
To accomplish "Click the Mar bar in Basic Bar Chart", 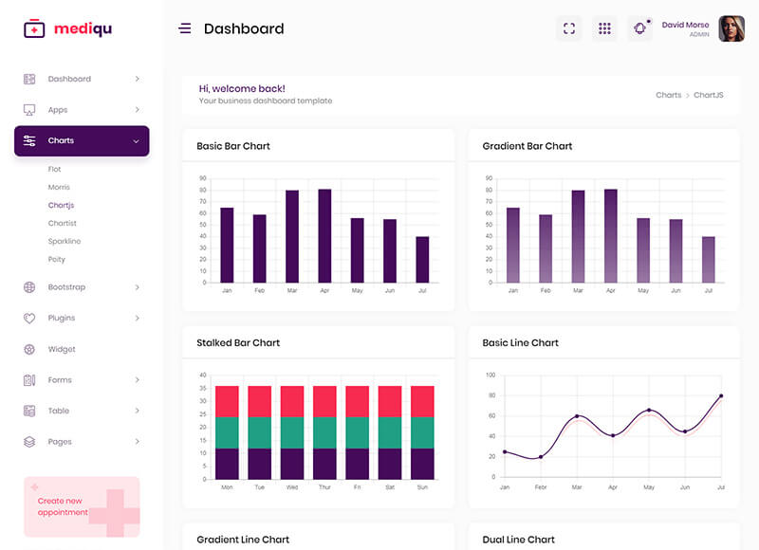I will click(292, 236).
